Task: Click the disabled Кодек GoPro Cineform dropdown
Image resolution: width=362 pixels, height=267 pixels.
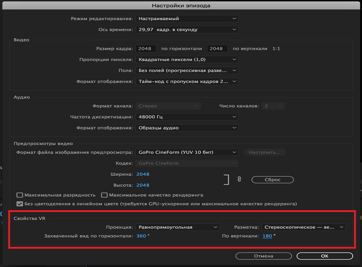Action: point(187,163)
